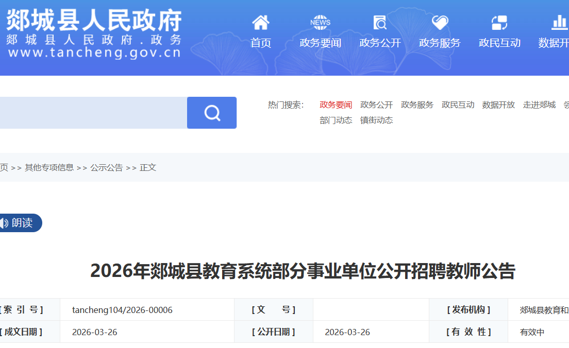
Task: Go to 其他专项信息 in the breadcrumb
Action: 49,168
